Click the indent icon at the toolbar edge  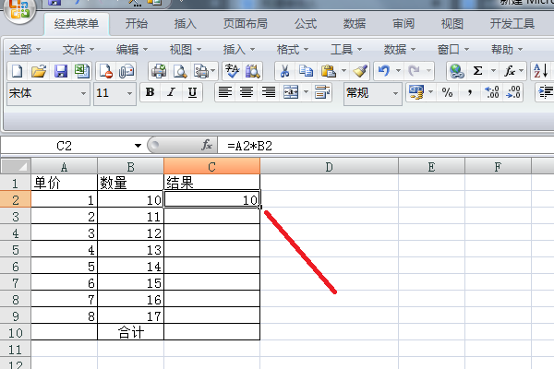[545, 93]
